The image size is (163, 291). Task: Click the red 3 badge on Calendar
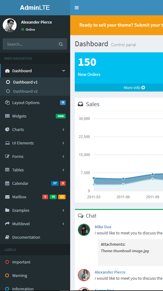63,183
